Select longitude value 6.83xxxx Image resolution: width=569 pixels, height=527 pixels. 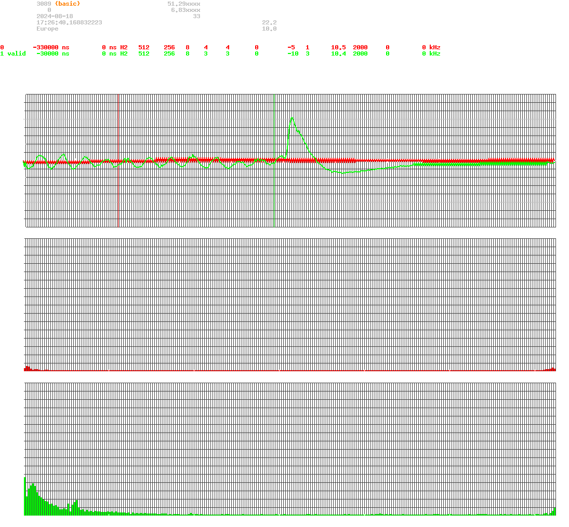pos(186,10)
